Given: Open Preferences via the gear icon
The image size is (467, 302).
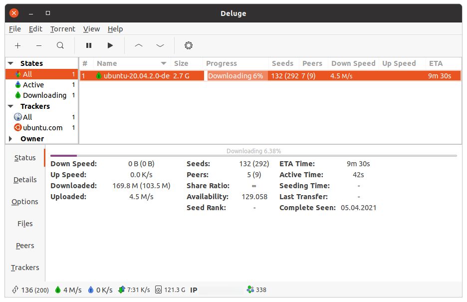Looking at the screenshot, I should [189, 45].
